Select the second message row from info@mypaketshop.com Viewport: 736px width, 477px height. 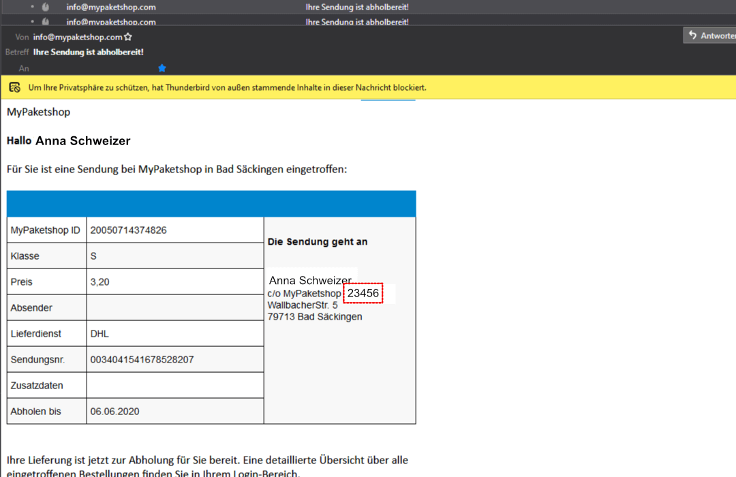(110, 22)
